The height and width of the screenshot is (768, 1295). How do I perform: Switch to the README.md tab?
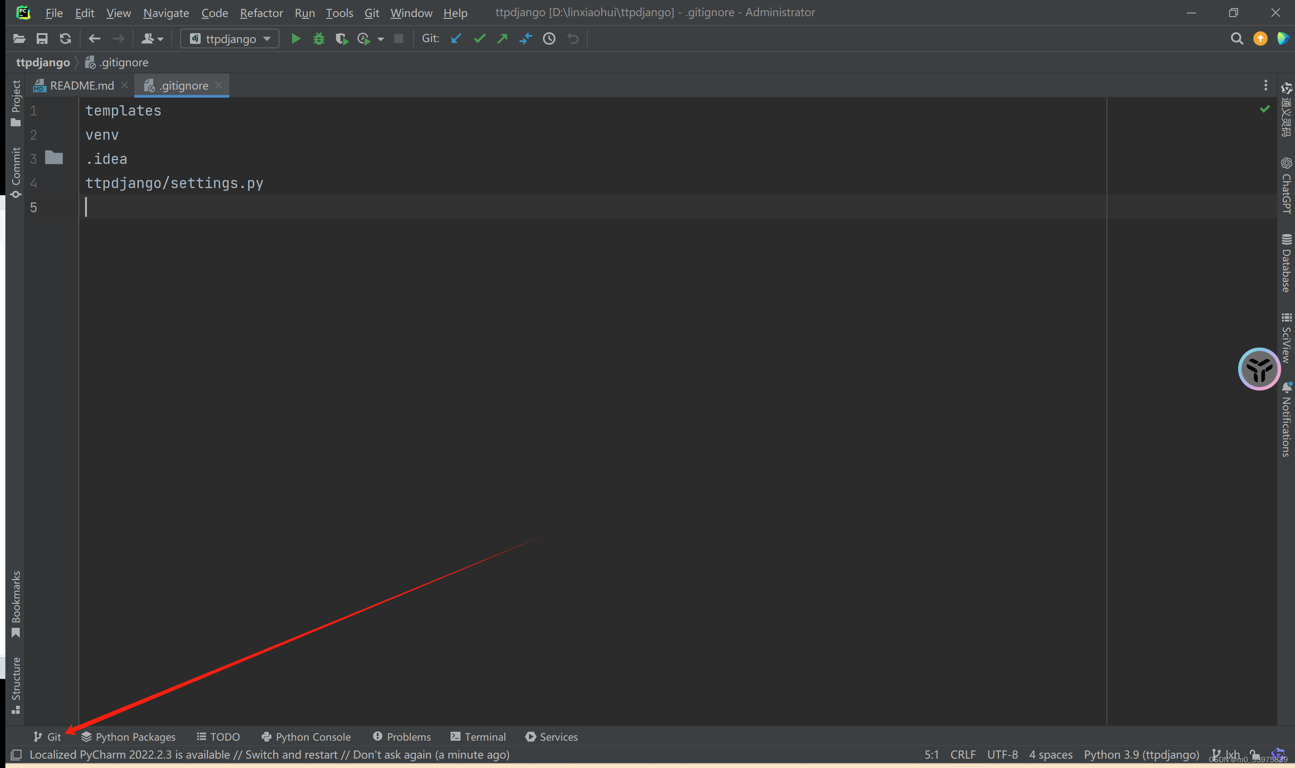[x=81, y=86]
